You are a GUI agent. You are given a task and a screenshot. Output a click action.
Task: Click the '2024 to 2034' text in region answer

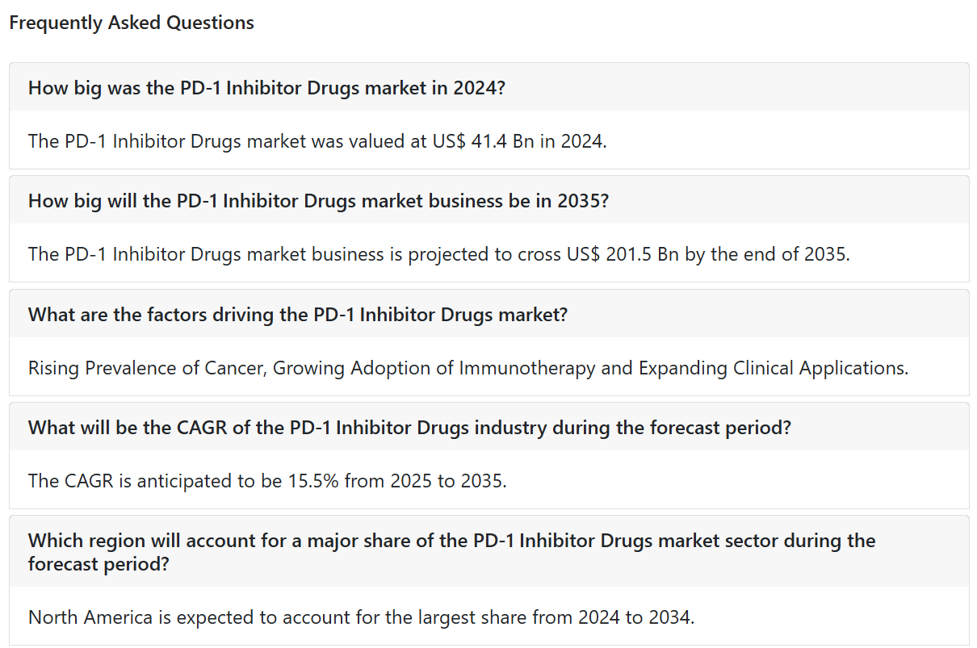(634, 617)
